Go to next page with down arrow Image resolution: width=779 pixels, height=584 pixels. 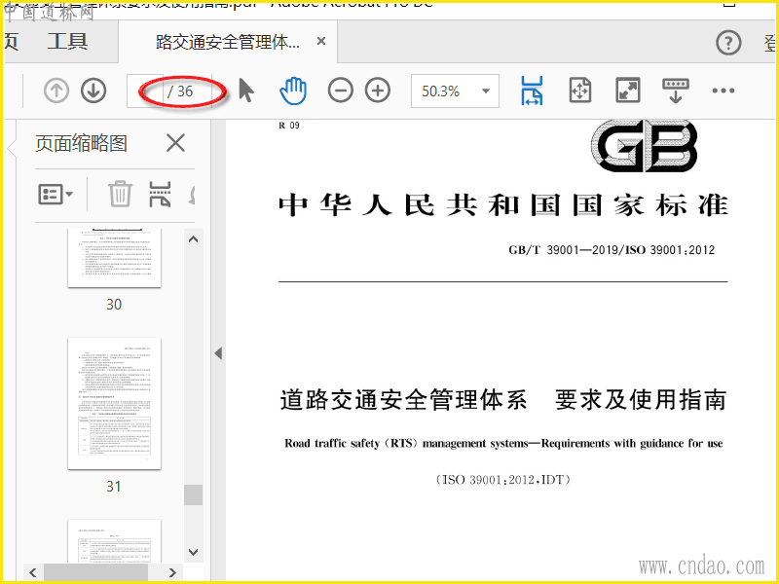93,91
